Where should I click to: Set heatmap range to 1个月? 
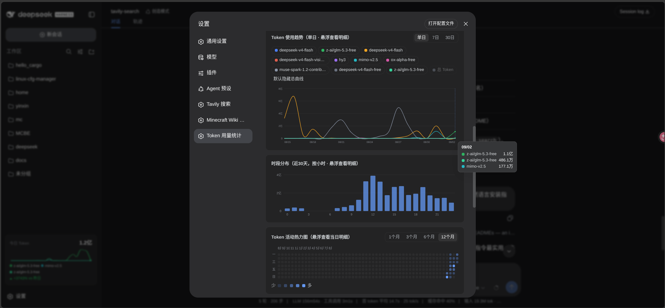tap(394, 237)
